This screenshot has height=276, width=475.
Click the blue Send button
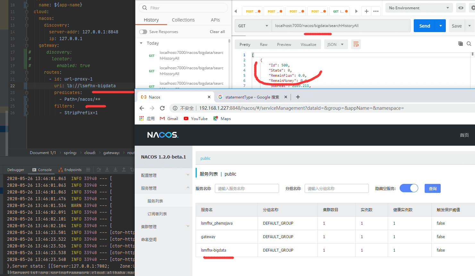click(424, 26)
